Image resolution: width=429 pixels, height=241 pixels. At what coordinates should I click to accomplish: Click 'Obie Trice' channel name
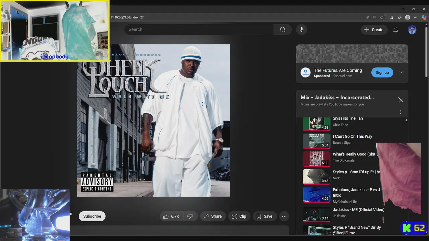pyautogui.click(x=340, y=125)
